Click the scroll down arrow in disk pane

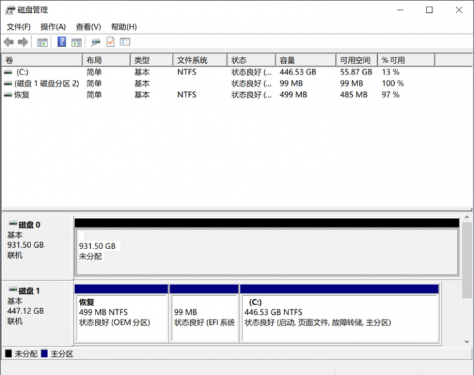click(467, 342)
